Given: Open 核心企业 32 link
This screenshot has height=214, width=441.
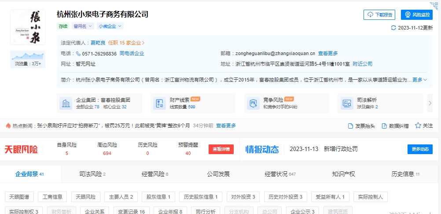Looking at the screenshot, I should [115, 107].
